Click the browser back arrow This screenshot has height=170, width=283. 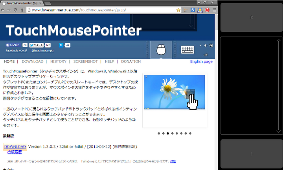3,10
